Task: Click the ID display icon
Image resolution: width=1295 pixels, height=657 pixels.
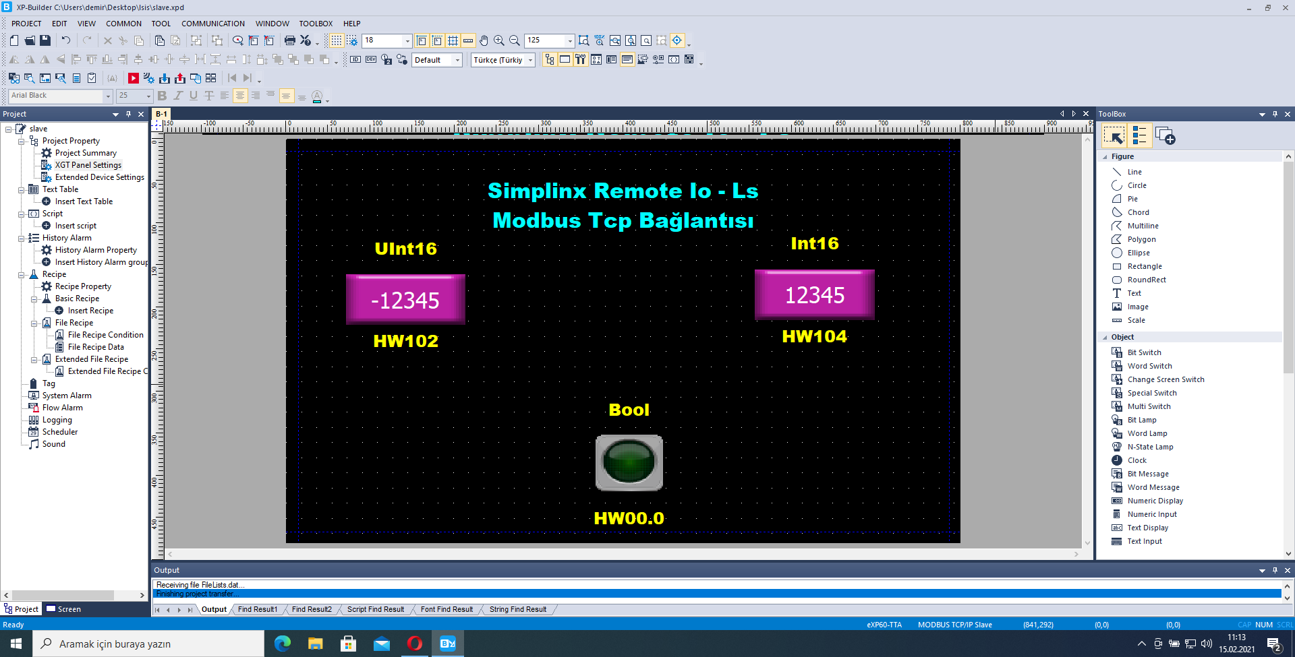Action: [x=355, y=59]
